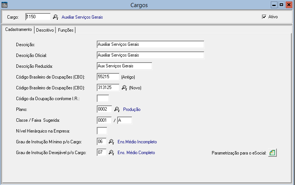Click the search icon next to Plano
The image size is (295, 185).
pos(117,109)
